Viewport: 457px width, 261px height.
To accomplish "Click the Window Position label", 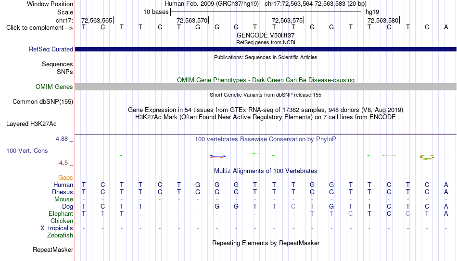I will tap(50, 4).
